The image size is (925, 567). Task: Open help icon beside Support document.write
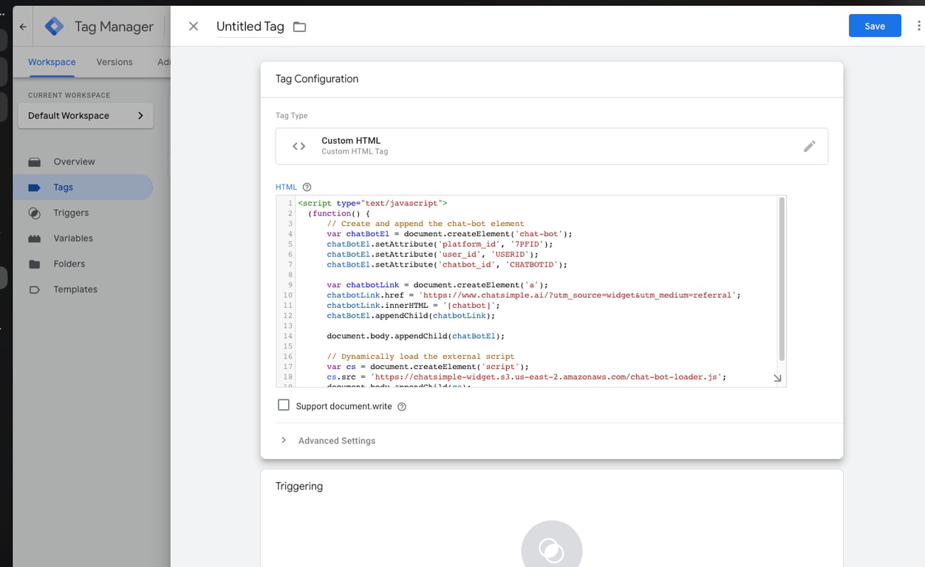[402, 407]
